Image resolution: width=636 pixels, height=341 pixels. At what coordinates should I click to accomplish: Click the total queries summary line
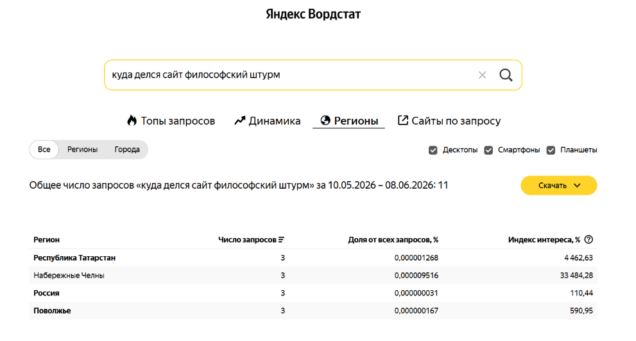[239, 186]
